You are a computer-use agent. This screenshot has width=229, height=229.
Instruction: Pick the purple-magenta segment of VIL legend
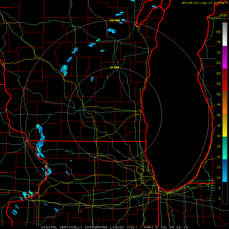point(225,57)
